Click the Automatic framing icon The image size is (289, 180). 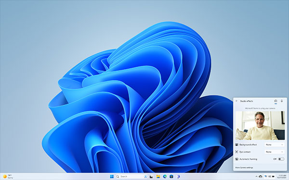click(237, 159)
